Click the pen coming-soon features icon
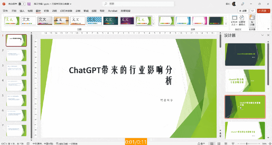Image resolution: width=272 pixels, height=145 pixels. [243, 4]
